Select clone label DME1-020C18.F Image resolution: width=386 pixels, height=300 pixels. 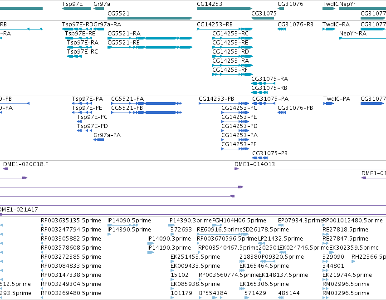tap(25, 164)
